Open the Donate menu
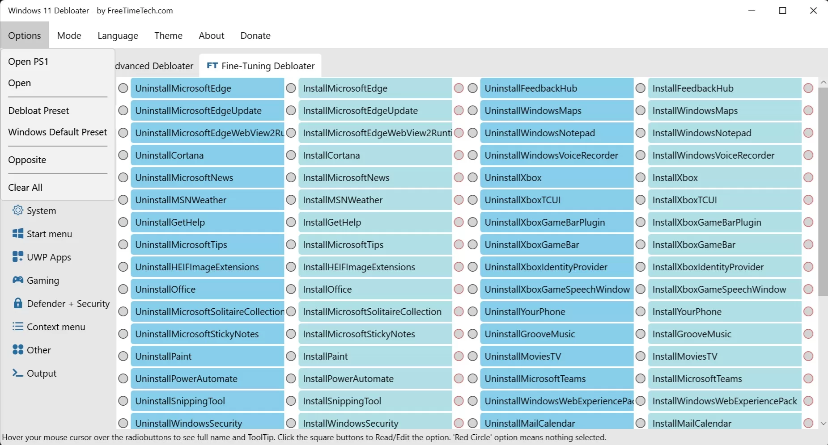The width and height of the screenshot is (828, 445). pyautogui.click(x=255, y=35)
